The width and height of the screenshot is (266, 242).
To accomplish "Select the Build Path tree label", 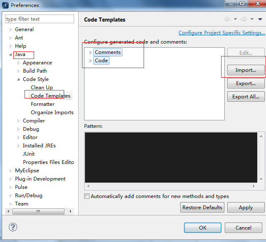I will 35,71.
